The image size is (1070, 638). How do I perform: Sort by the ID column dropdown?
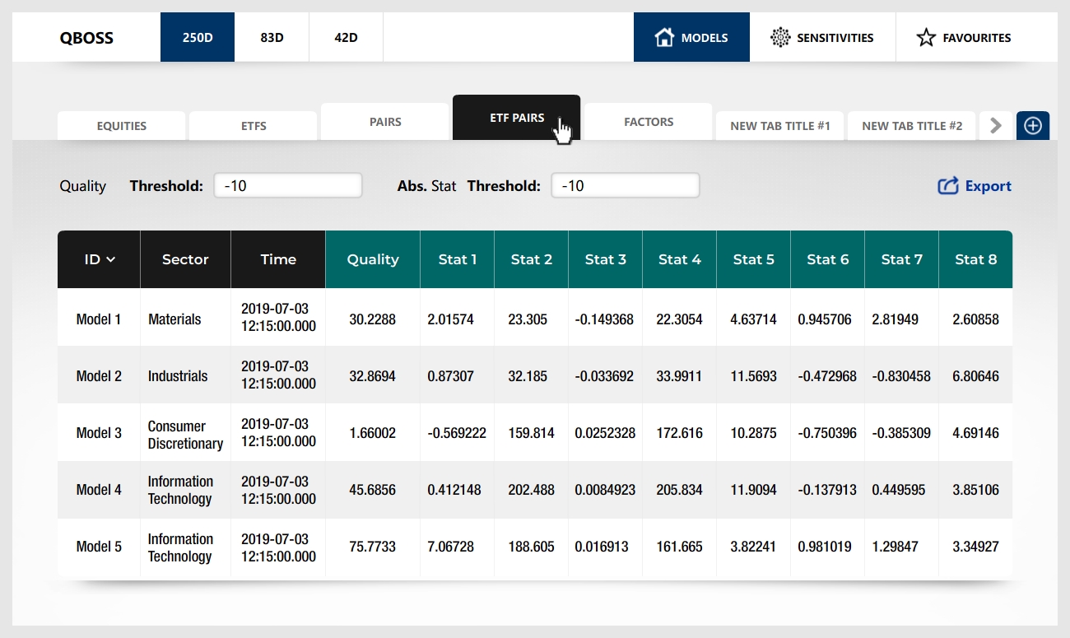click(x=99, y=259)
